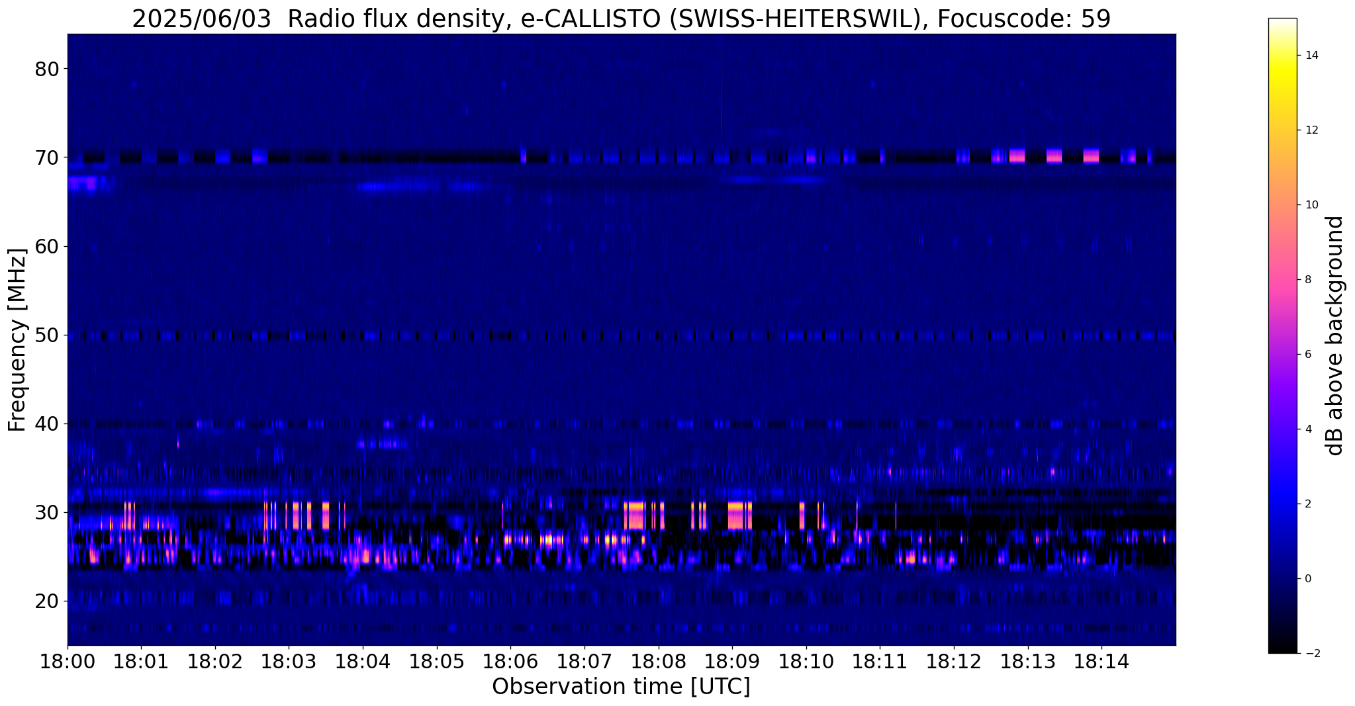Image resolution: width=1355 pixels, height=706 pixels.
Task: Click the 18:11 time tick label
Action: click(880, 662)
